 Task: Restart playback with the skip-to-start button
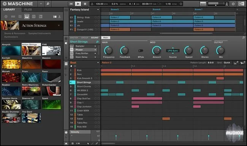click(71, 4)
